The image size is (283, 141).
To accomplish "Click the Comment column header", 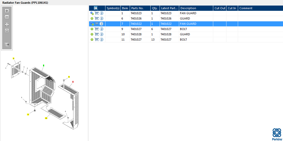I will (x=261, y=8).
